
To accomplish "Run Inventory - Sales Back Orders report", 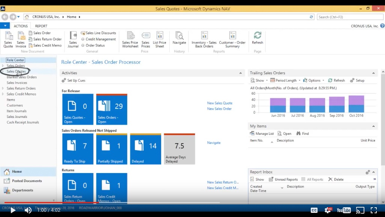I will (x=204, y=39).
